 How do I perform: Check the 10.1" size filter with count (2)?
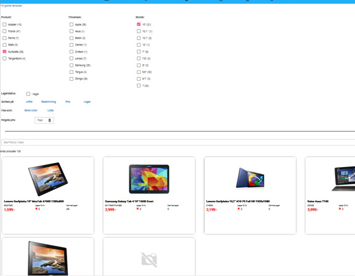[x=139, y=38]
